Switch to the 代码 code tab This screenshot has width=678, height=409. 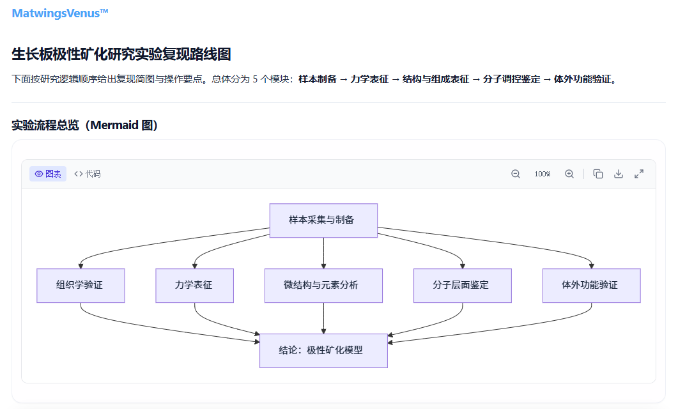point(88,174)
